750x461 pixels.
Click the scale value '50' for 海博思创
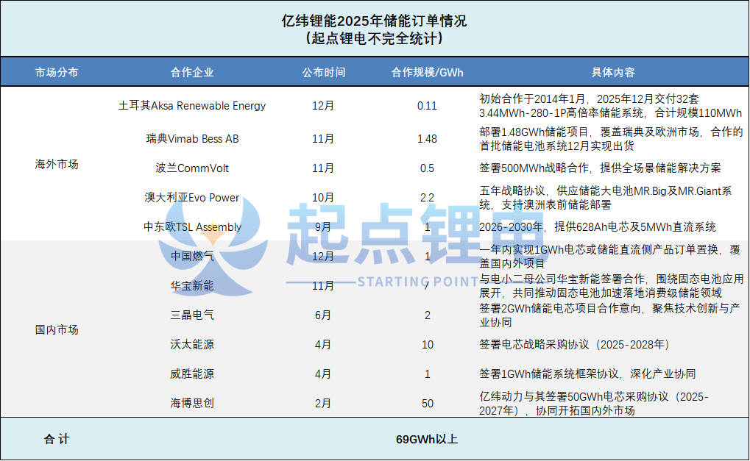pos(427,403)
